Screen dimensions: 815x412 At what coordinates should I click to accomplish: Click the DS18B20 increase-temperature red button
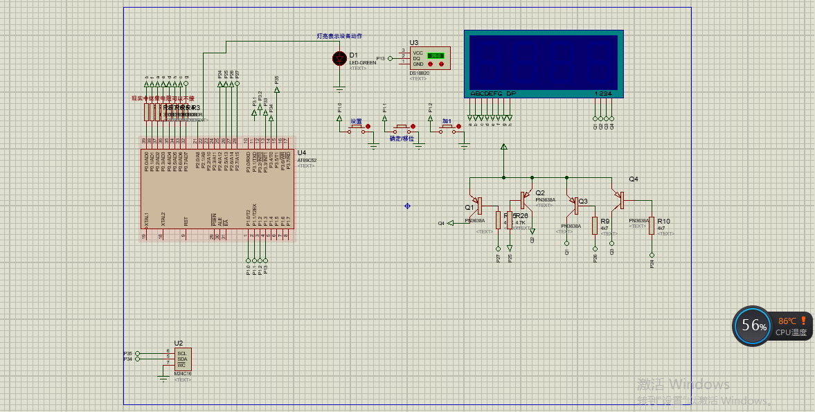click(441, 64)
